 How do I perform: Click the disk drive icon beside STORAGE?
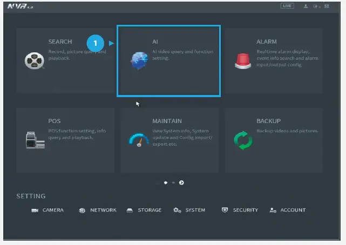[130, 210]
